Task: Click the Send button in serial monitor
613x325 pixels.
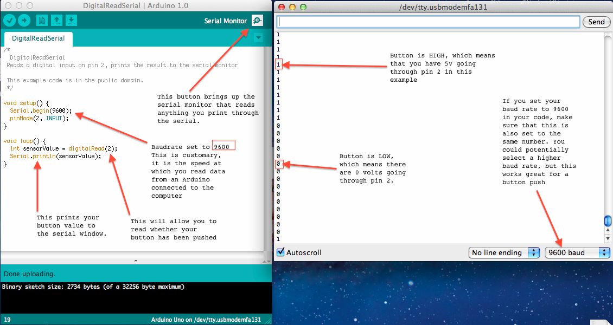Action: 596,22
